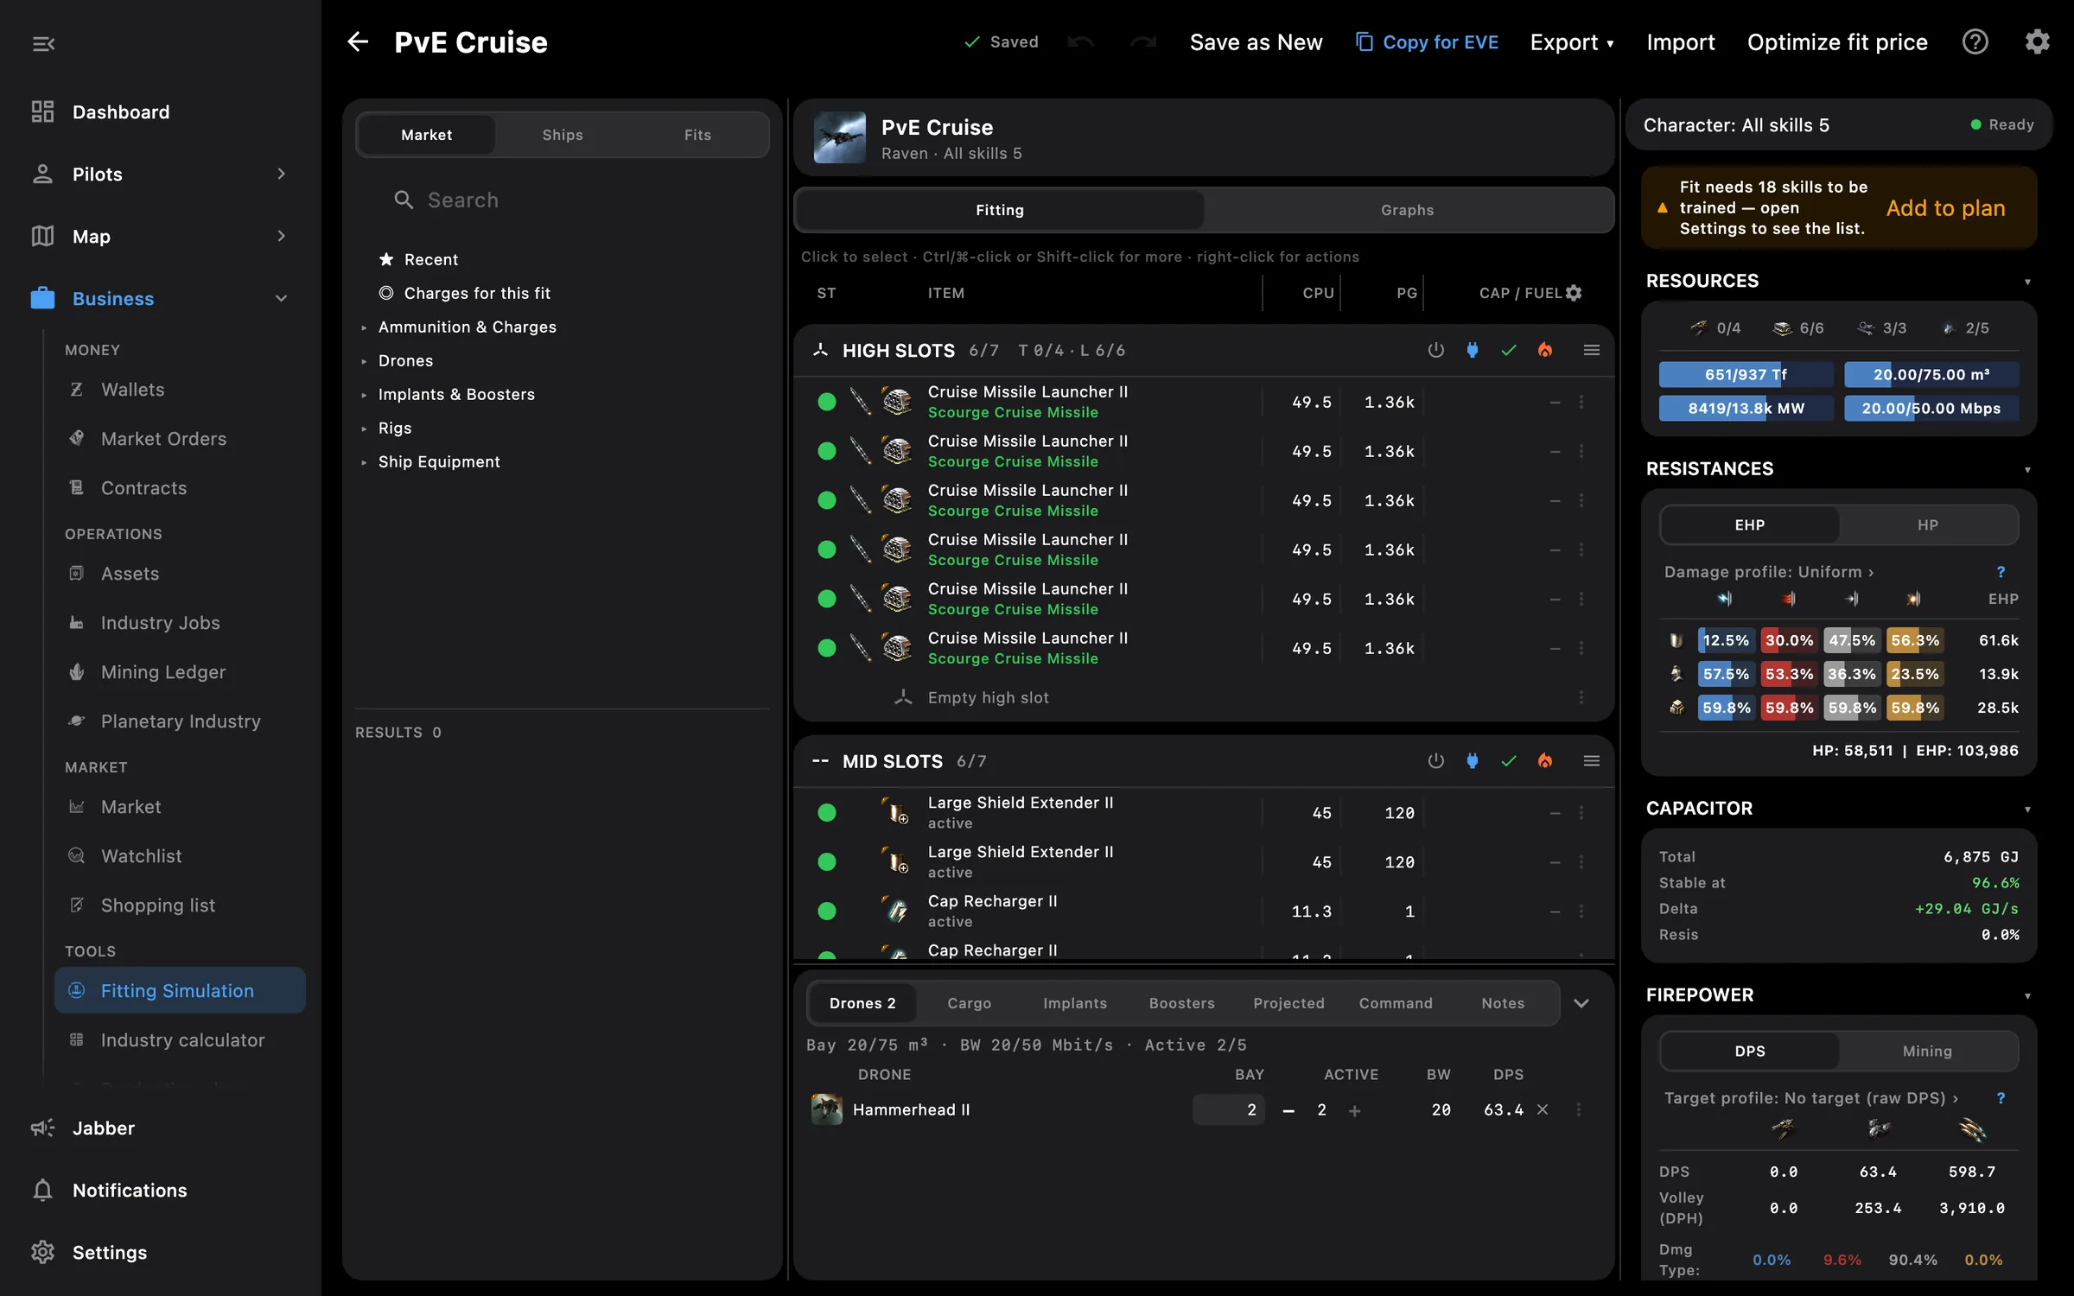Open the Mid Slots hamburger menu

(1591, 760)
